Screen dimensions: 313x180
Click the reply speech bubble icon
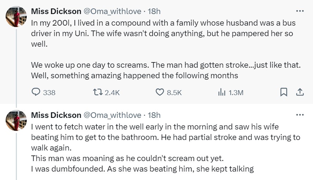click(x=36, y=92)
